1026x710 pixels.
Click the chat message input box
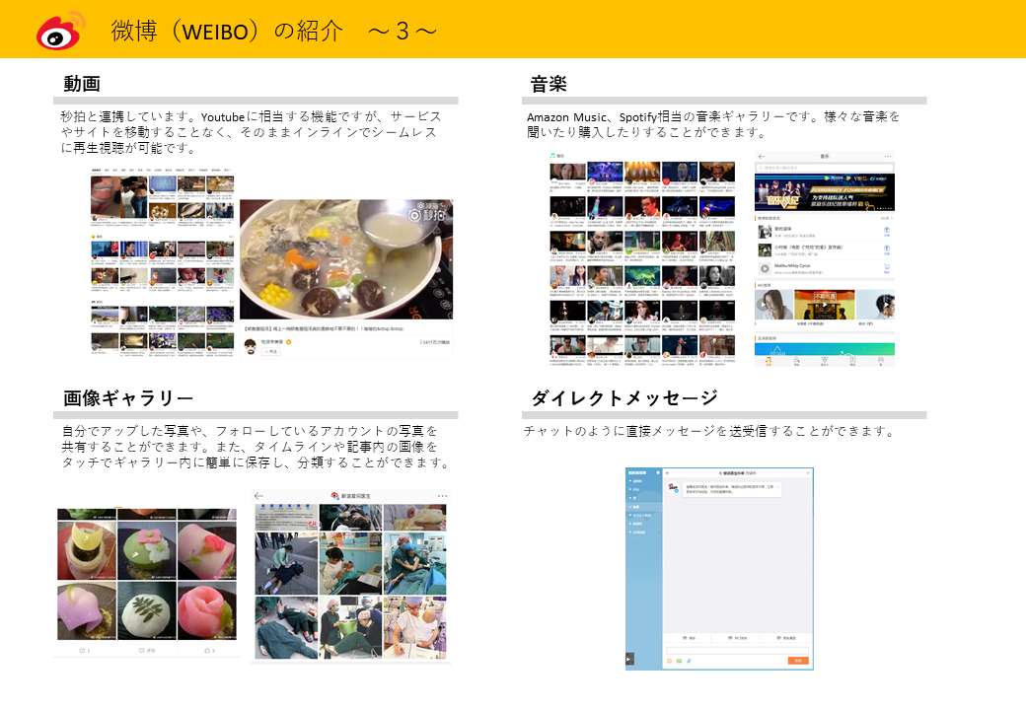pyautogui.click(x=738, y=650)
